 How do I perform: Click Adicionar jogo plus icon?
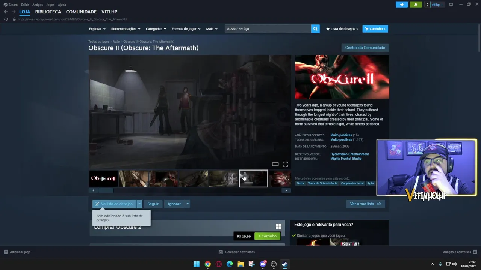click(6, 252)
